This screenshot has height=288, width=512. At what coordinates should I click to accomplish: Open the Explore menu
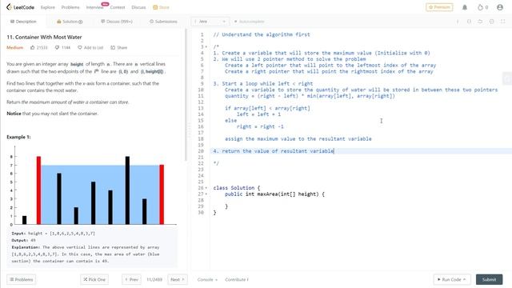48,7
